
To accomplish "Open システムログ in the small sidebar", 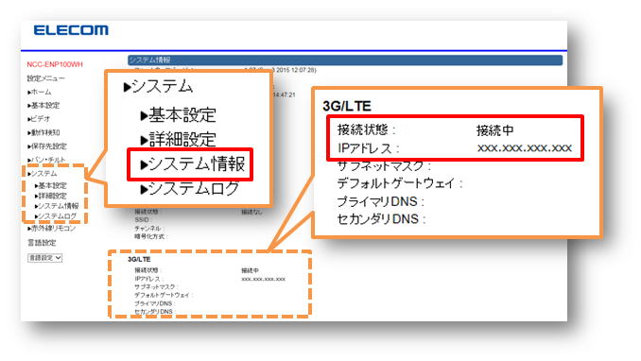I will click(x=56, y=216).
